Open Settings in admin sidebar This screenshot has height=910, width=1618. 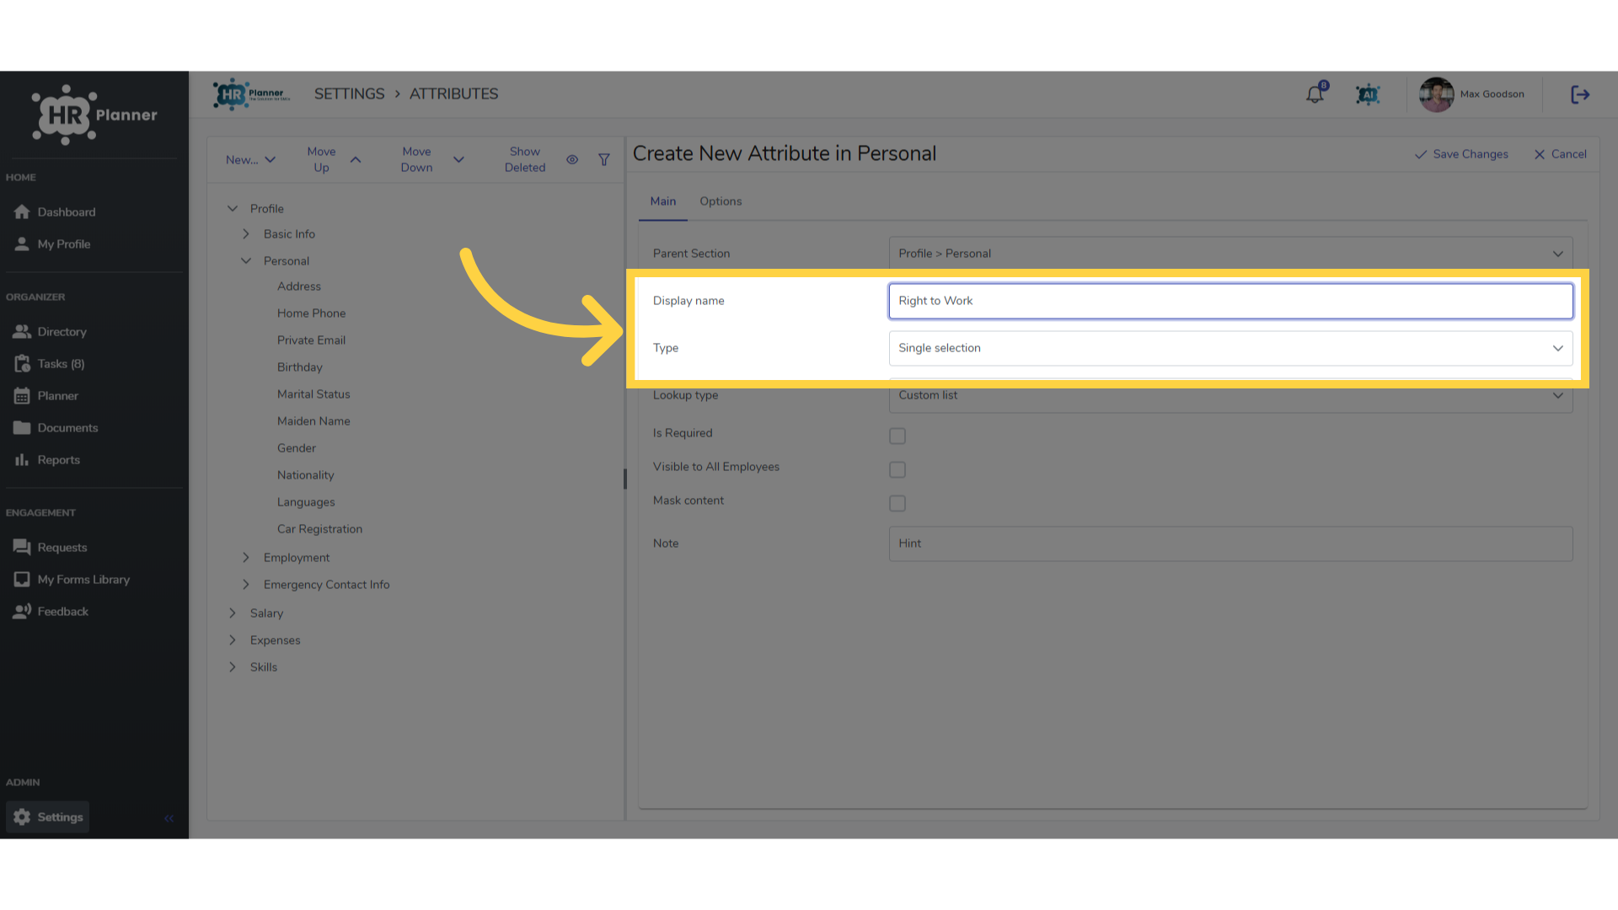[48, 816]
